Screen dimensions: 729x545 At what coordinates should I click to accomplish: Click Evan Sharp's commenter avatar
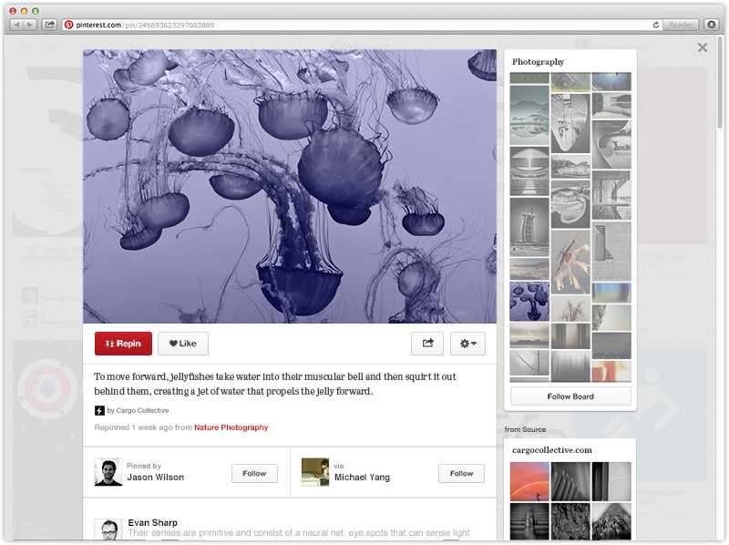pos(108,530)
